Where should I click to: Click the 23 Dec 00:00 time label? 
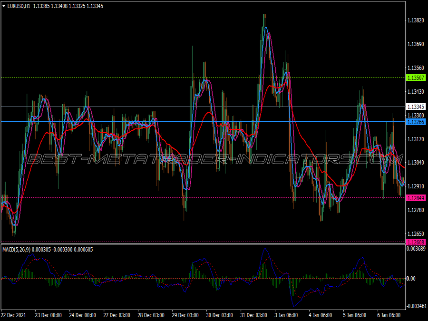point(49,315)
